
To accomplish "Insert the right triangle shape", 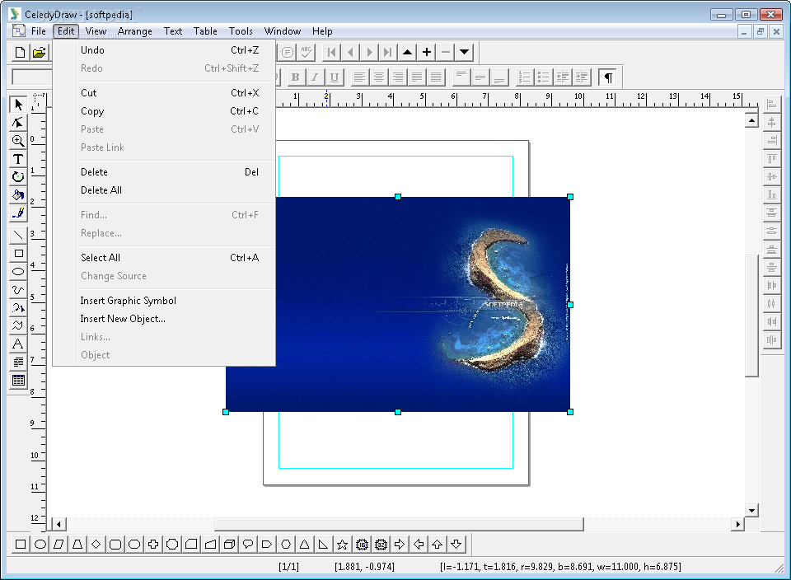I will (323, 545).
